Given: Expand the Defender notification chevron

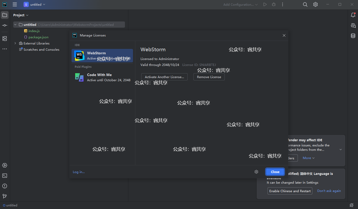Looking at the screenshot, I should click(x=341, y=150).
